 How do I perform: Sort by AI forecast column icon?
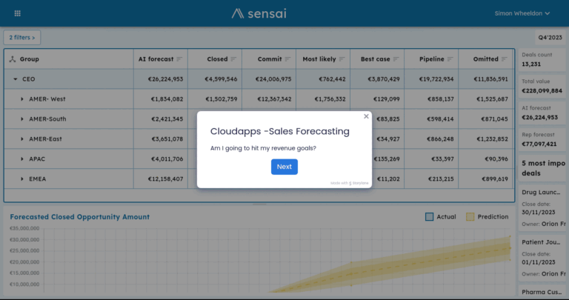click(x=179, y=59)
